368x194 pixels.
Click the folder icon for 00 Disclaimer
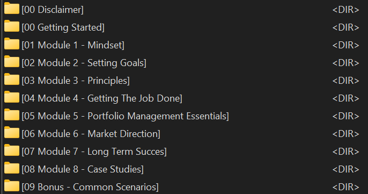[x=12, y=9]
